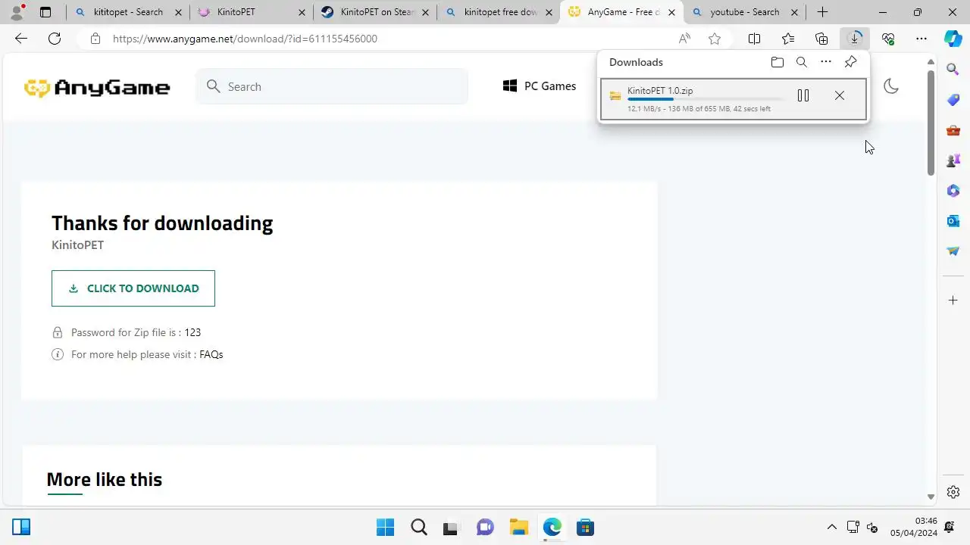Image resolution: width=970 pixels, height=545 pixels.
Task: Show hidden tray icons chevron
Action: point(832,527)
